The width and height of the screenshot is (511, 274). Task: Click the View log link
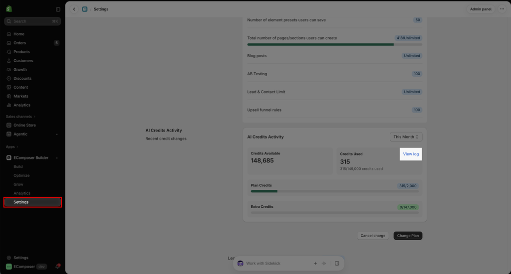click(x=411, y=154)
